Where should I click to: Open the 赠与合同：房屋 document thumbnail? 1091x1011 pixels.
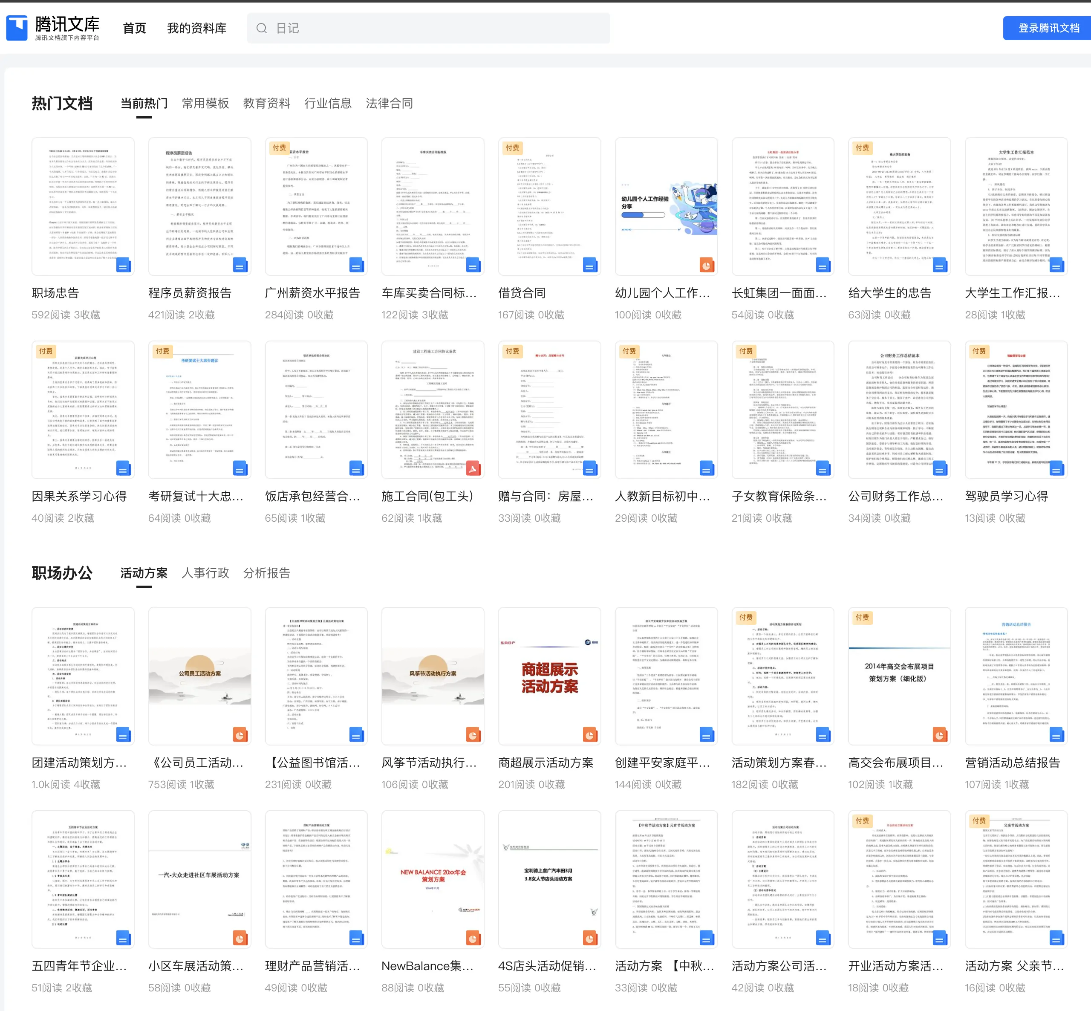[x=549, y=410]
